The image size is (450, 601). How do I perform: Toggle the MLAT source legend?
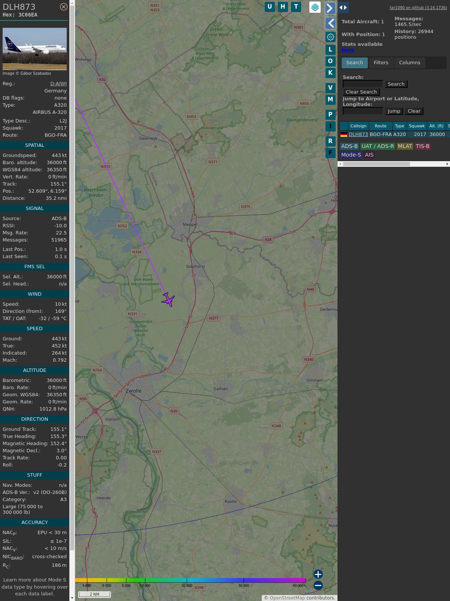coord(405,146)
